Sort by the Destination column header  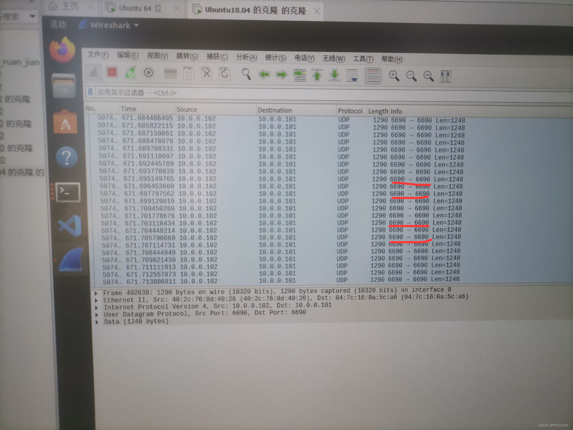tap(296, 110)
